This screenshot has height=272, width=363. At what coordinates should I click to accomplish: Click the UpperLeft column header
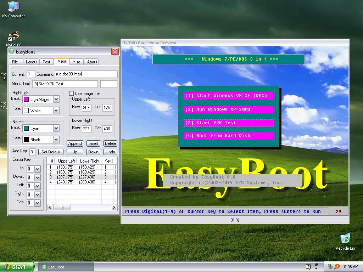click(66, 161)
